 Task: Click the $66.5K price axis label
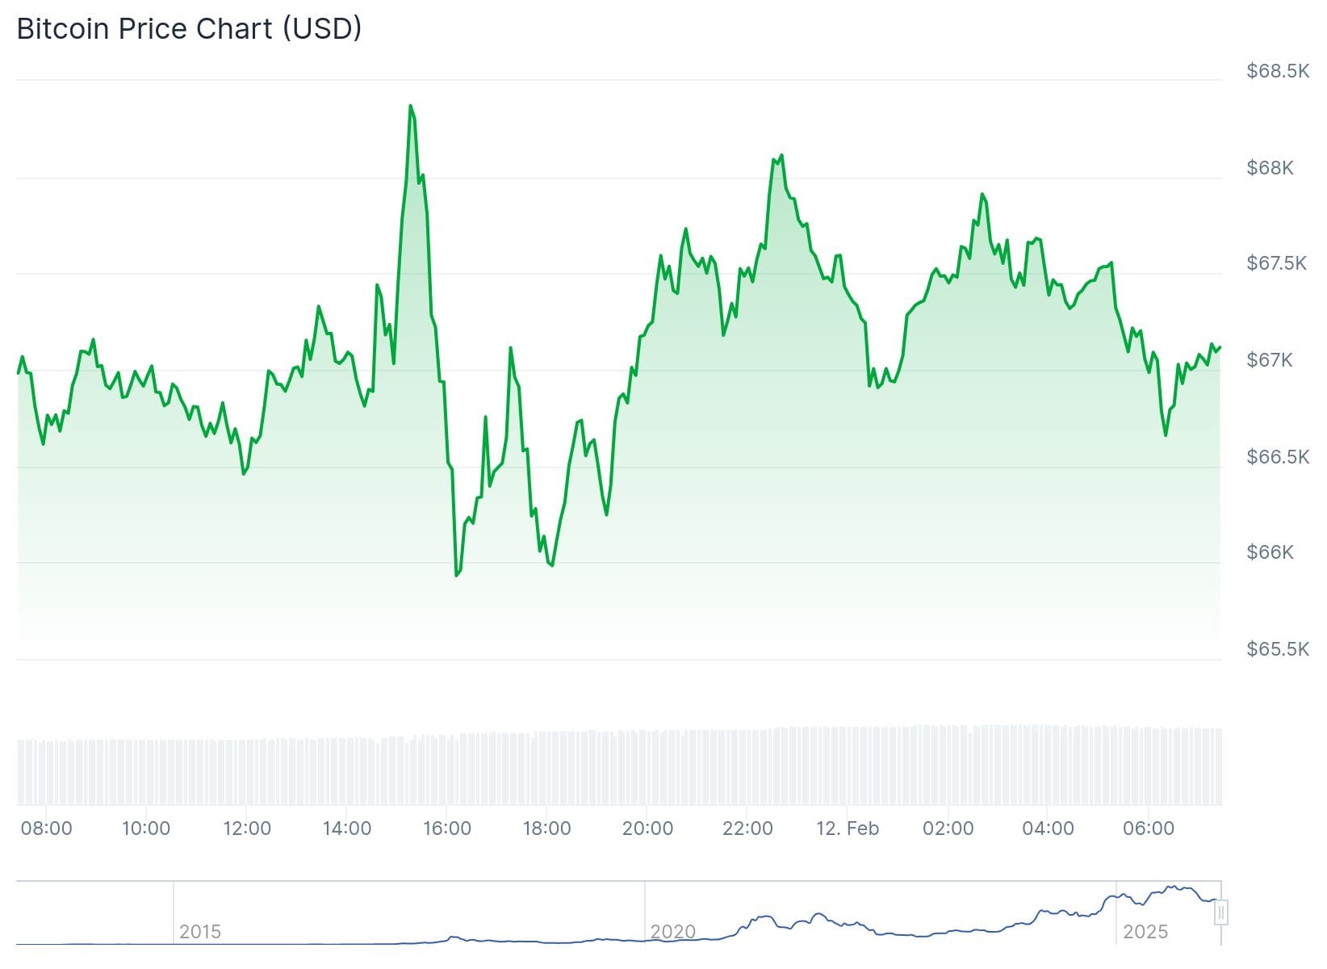tap(1277, 457)
